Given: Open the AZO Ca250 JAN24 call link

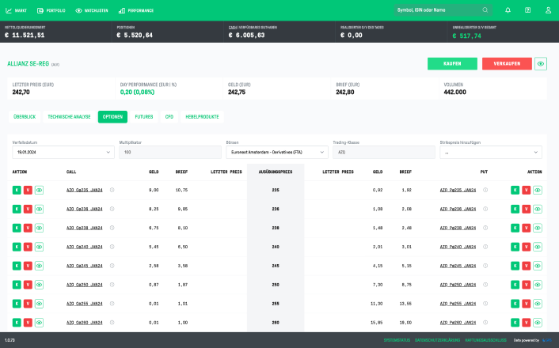Looking at the screenshot, I should pyautogui.click(x=84, y=285).
